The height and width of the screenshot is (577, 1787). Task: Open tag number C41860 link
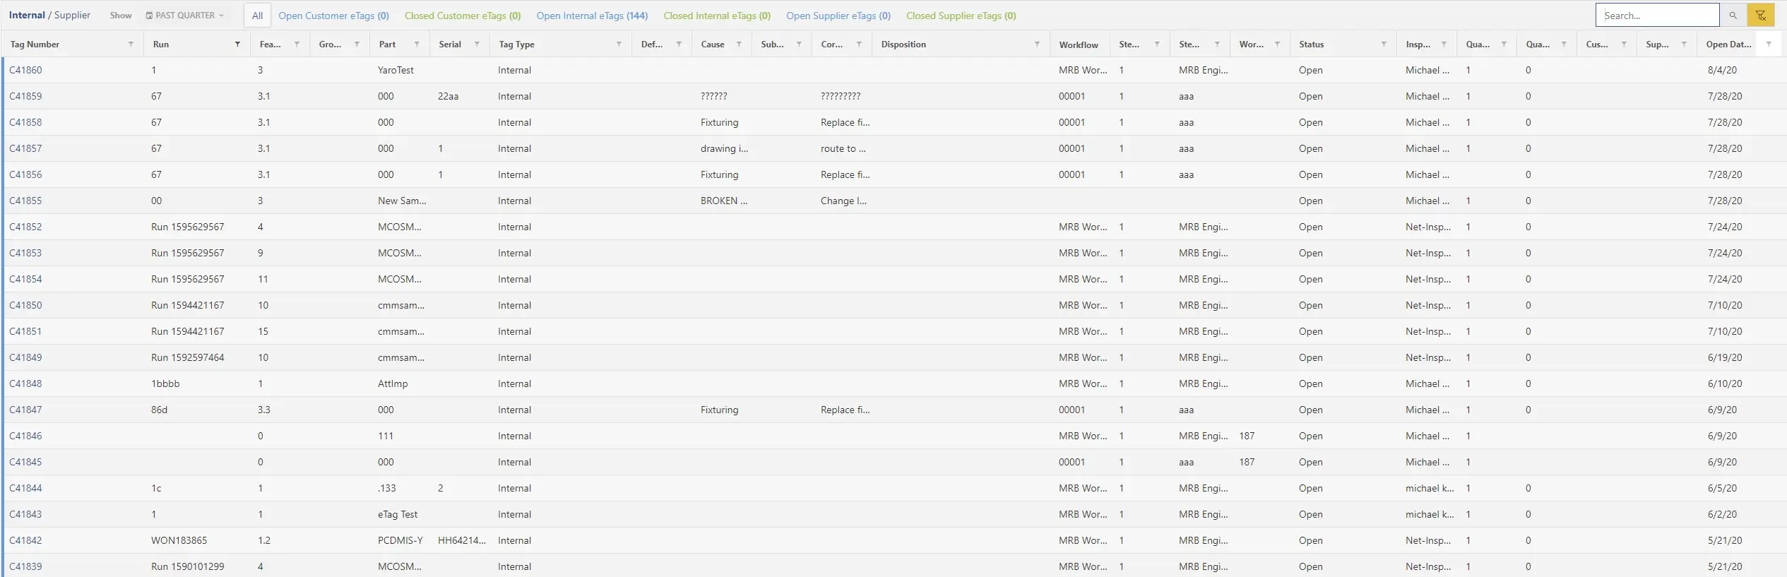click(x=25, y=70)
